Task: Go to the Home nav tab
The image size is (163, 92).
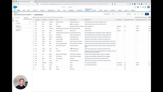Action: [x=24, y=10]
